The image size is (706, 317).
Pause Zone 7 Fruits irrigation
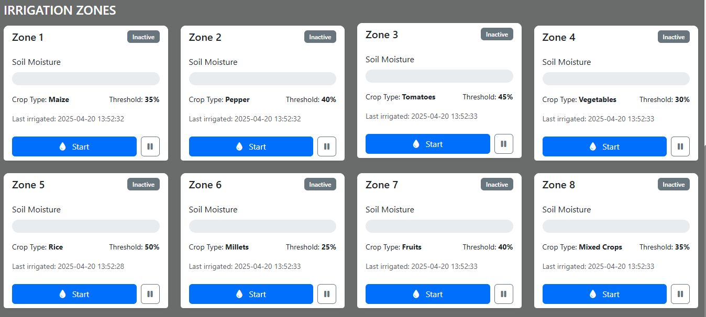504,294
